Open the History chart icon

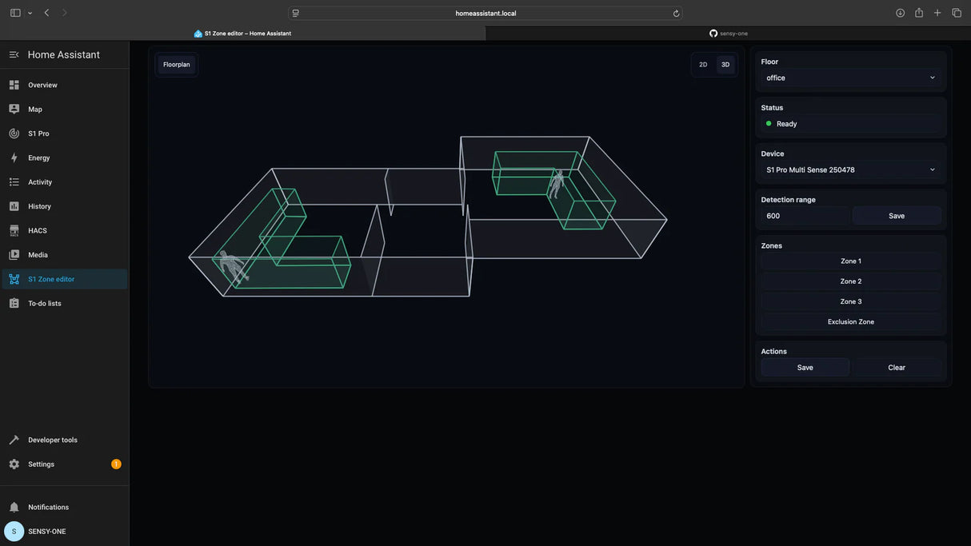point(14,206)
